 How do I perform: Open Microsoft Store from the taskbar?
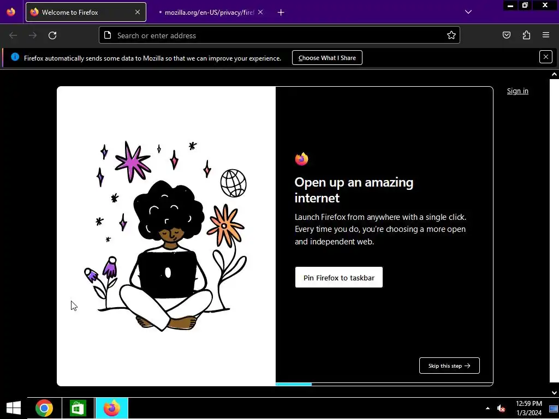(x=78, y=408)
